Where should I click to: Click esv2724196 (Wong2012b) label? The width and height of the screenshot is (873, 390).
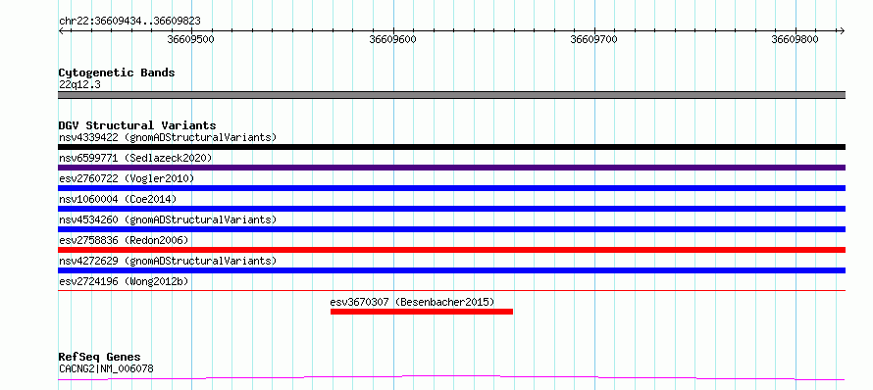(124, 281)
